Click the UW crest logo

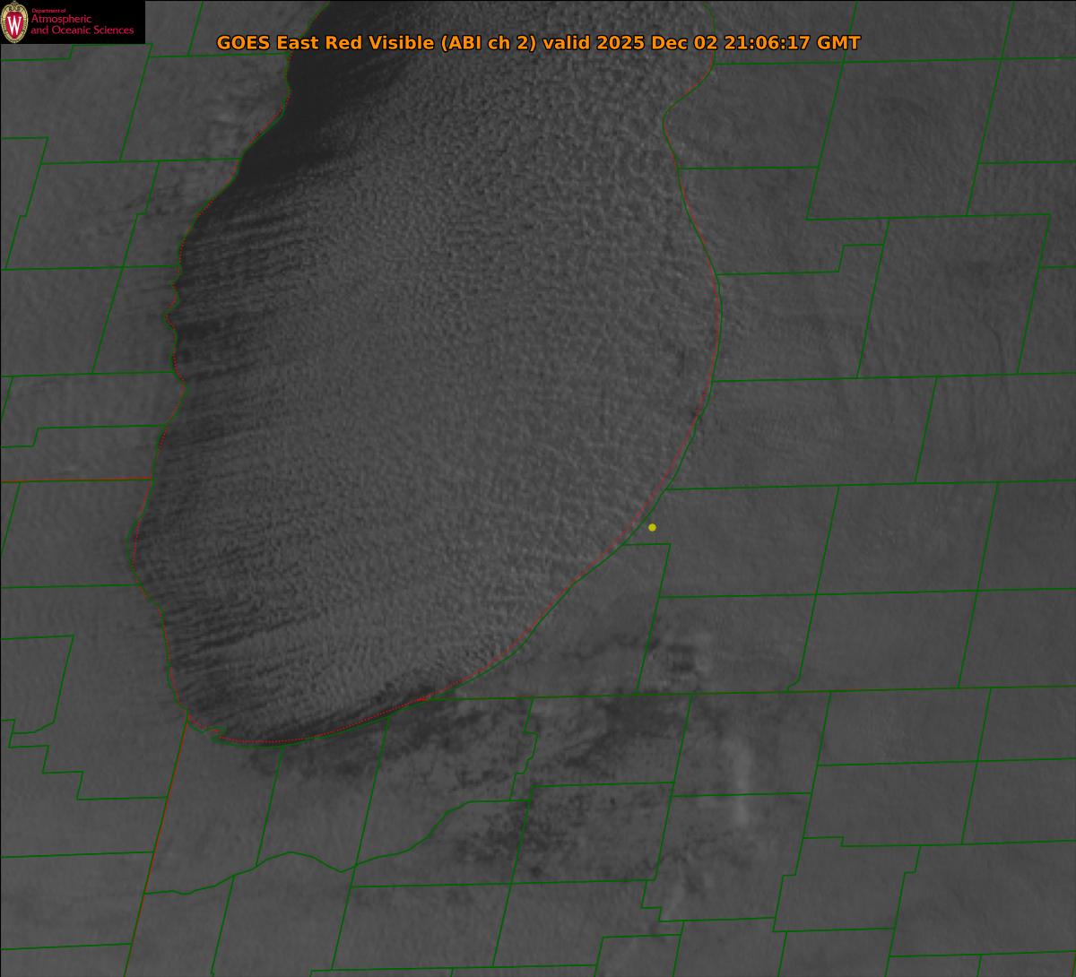[x=15, y=22]
